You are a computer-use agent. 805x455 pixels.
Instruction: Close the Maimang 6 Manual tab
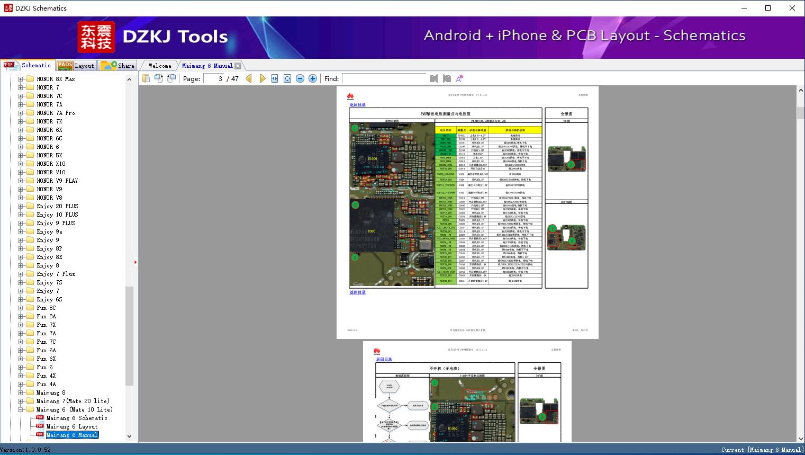238,66
